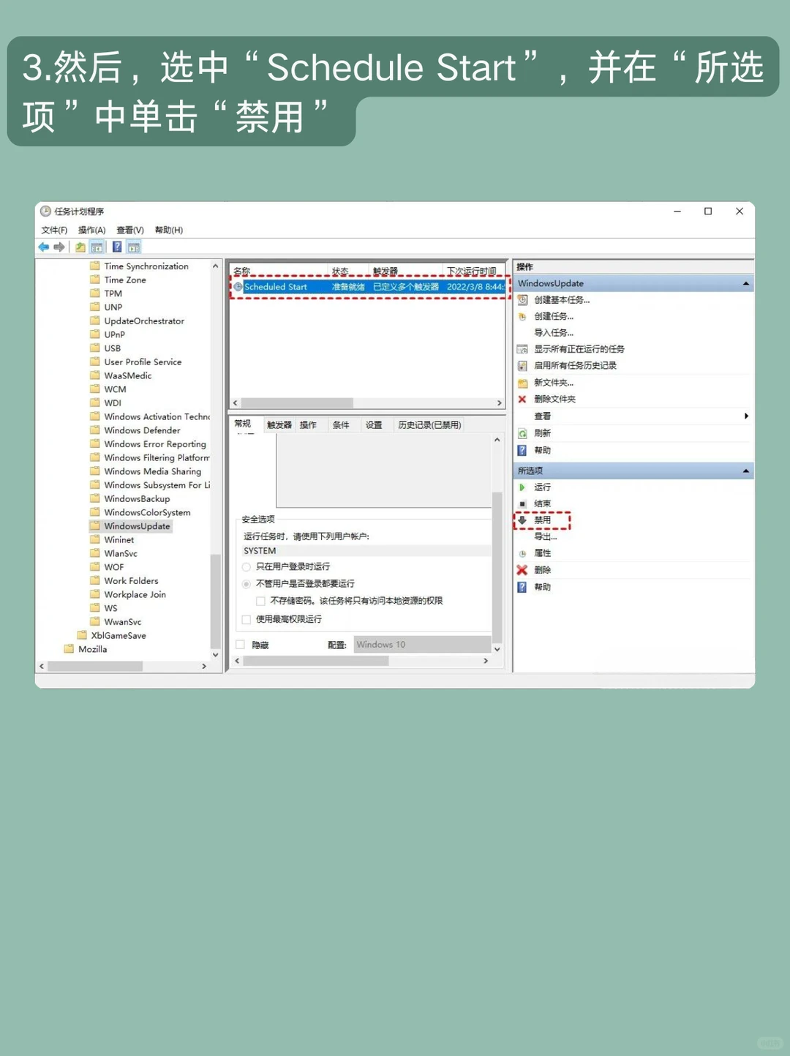Click the 属性 properties icon

(522, 554)
